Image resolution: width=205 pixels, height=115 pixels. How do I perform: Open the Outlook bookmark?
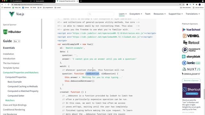pos(26,8)
